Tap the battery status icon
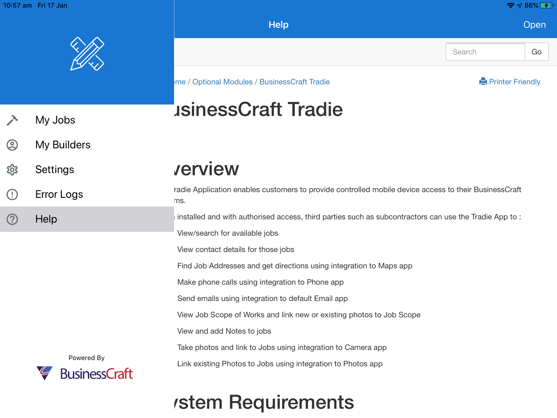The image size is (557, 418). 547,5
